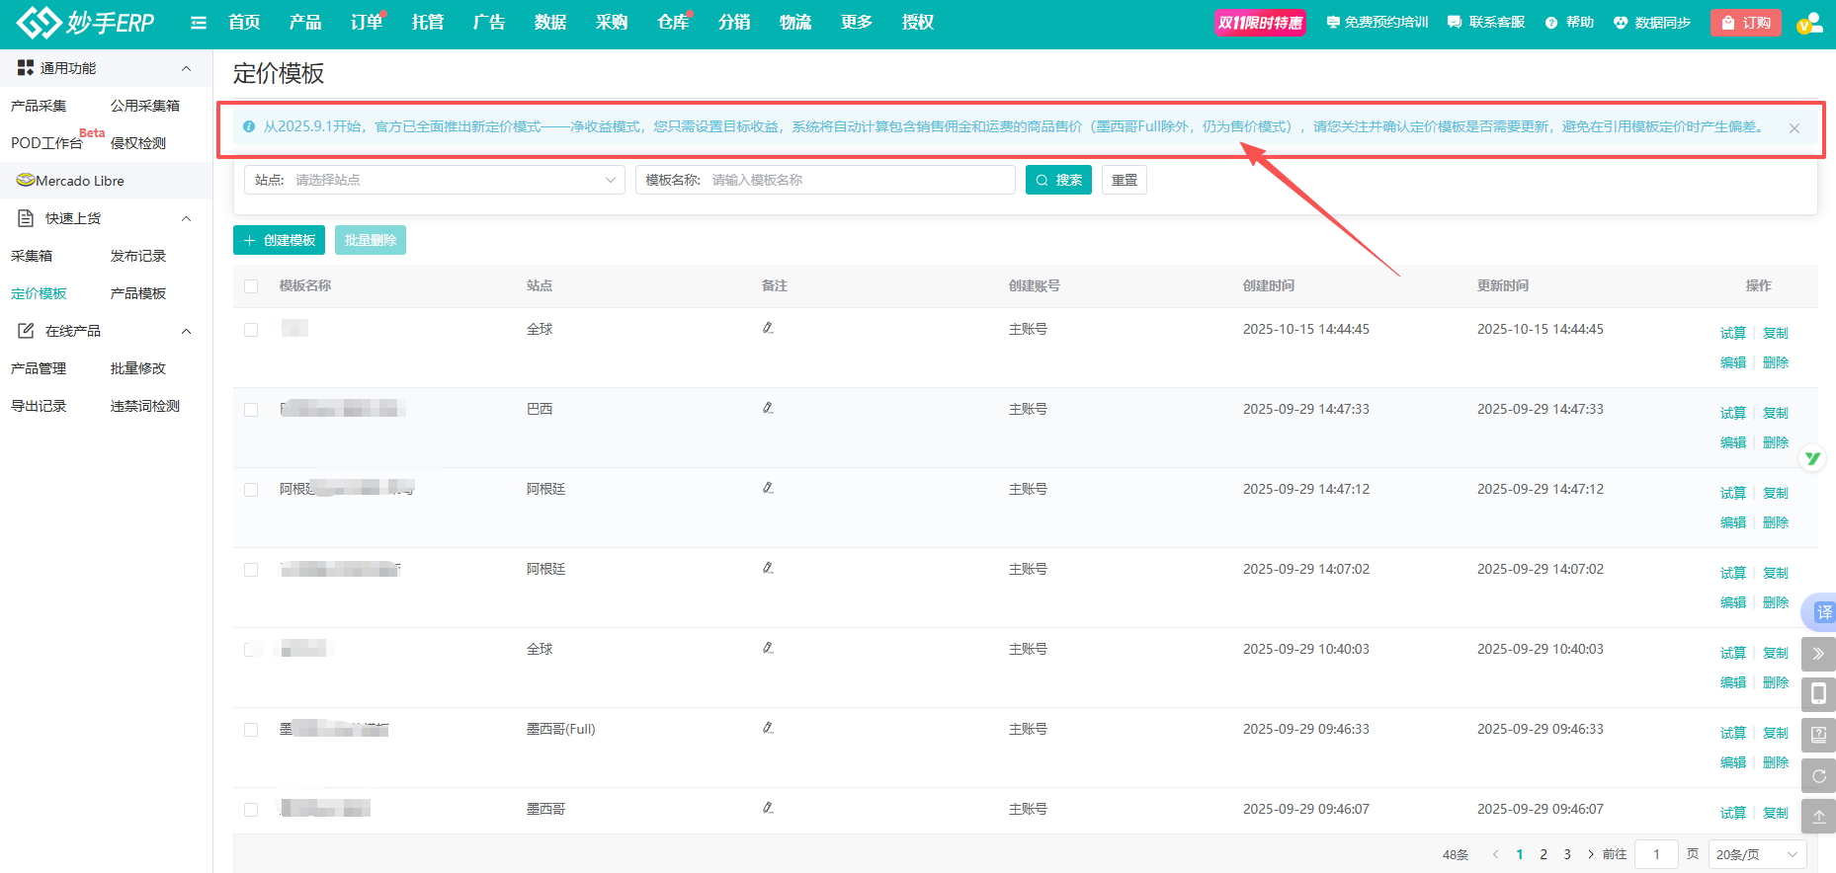
Task: Click the refresh floating icon
Action: click(x=1818, y=776)
